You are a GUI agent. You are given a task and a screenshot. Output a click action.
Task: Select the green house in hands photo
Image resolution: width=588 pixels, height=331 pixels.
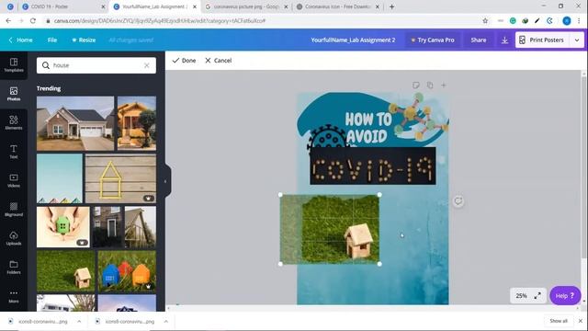pyautogui.click(x=63, y=227)
